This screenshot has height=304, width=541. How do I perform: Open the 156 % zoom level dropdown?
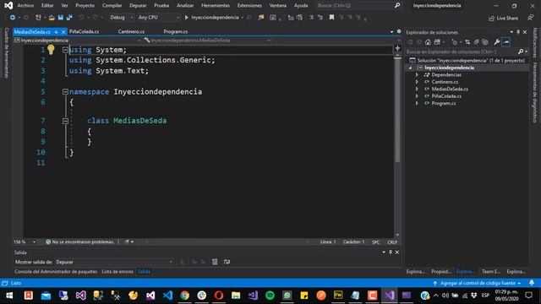[25, 242]
